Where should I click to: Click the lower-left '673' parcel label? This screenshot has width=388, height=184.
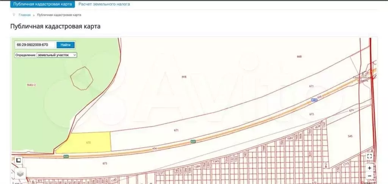coord(105,163)
